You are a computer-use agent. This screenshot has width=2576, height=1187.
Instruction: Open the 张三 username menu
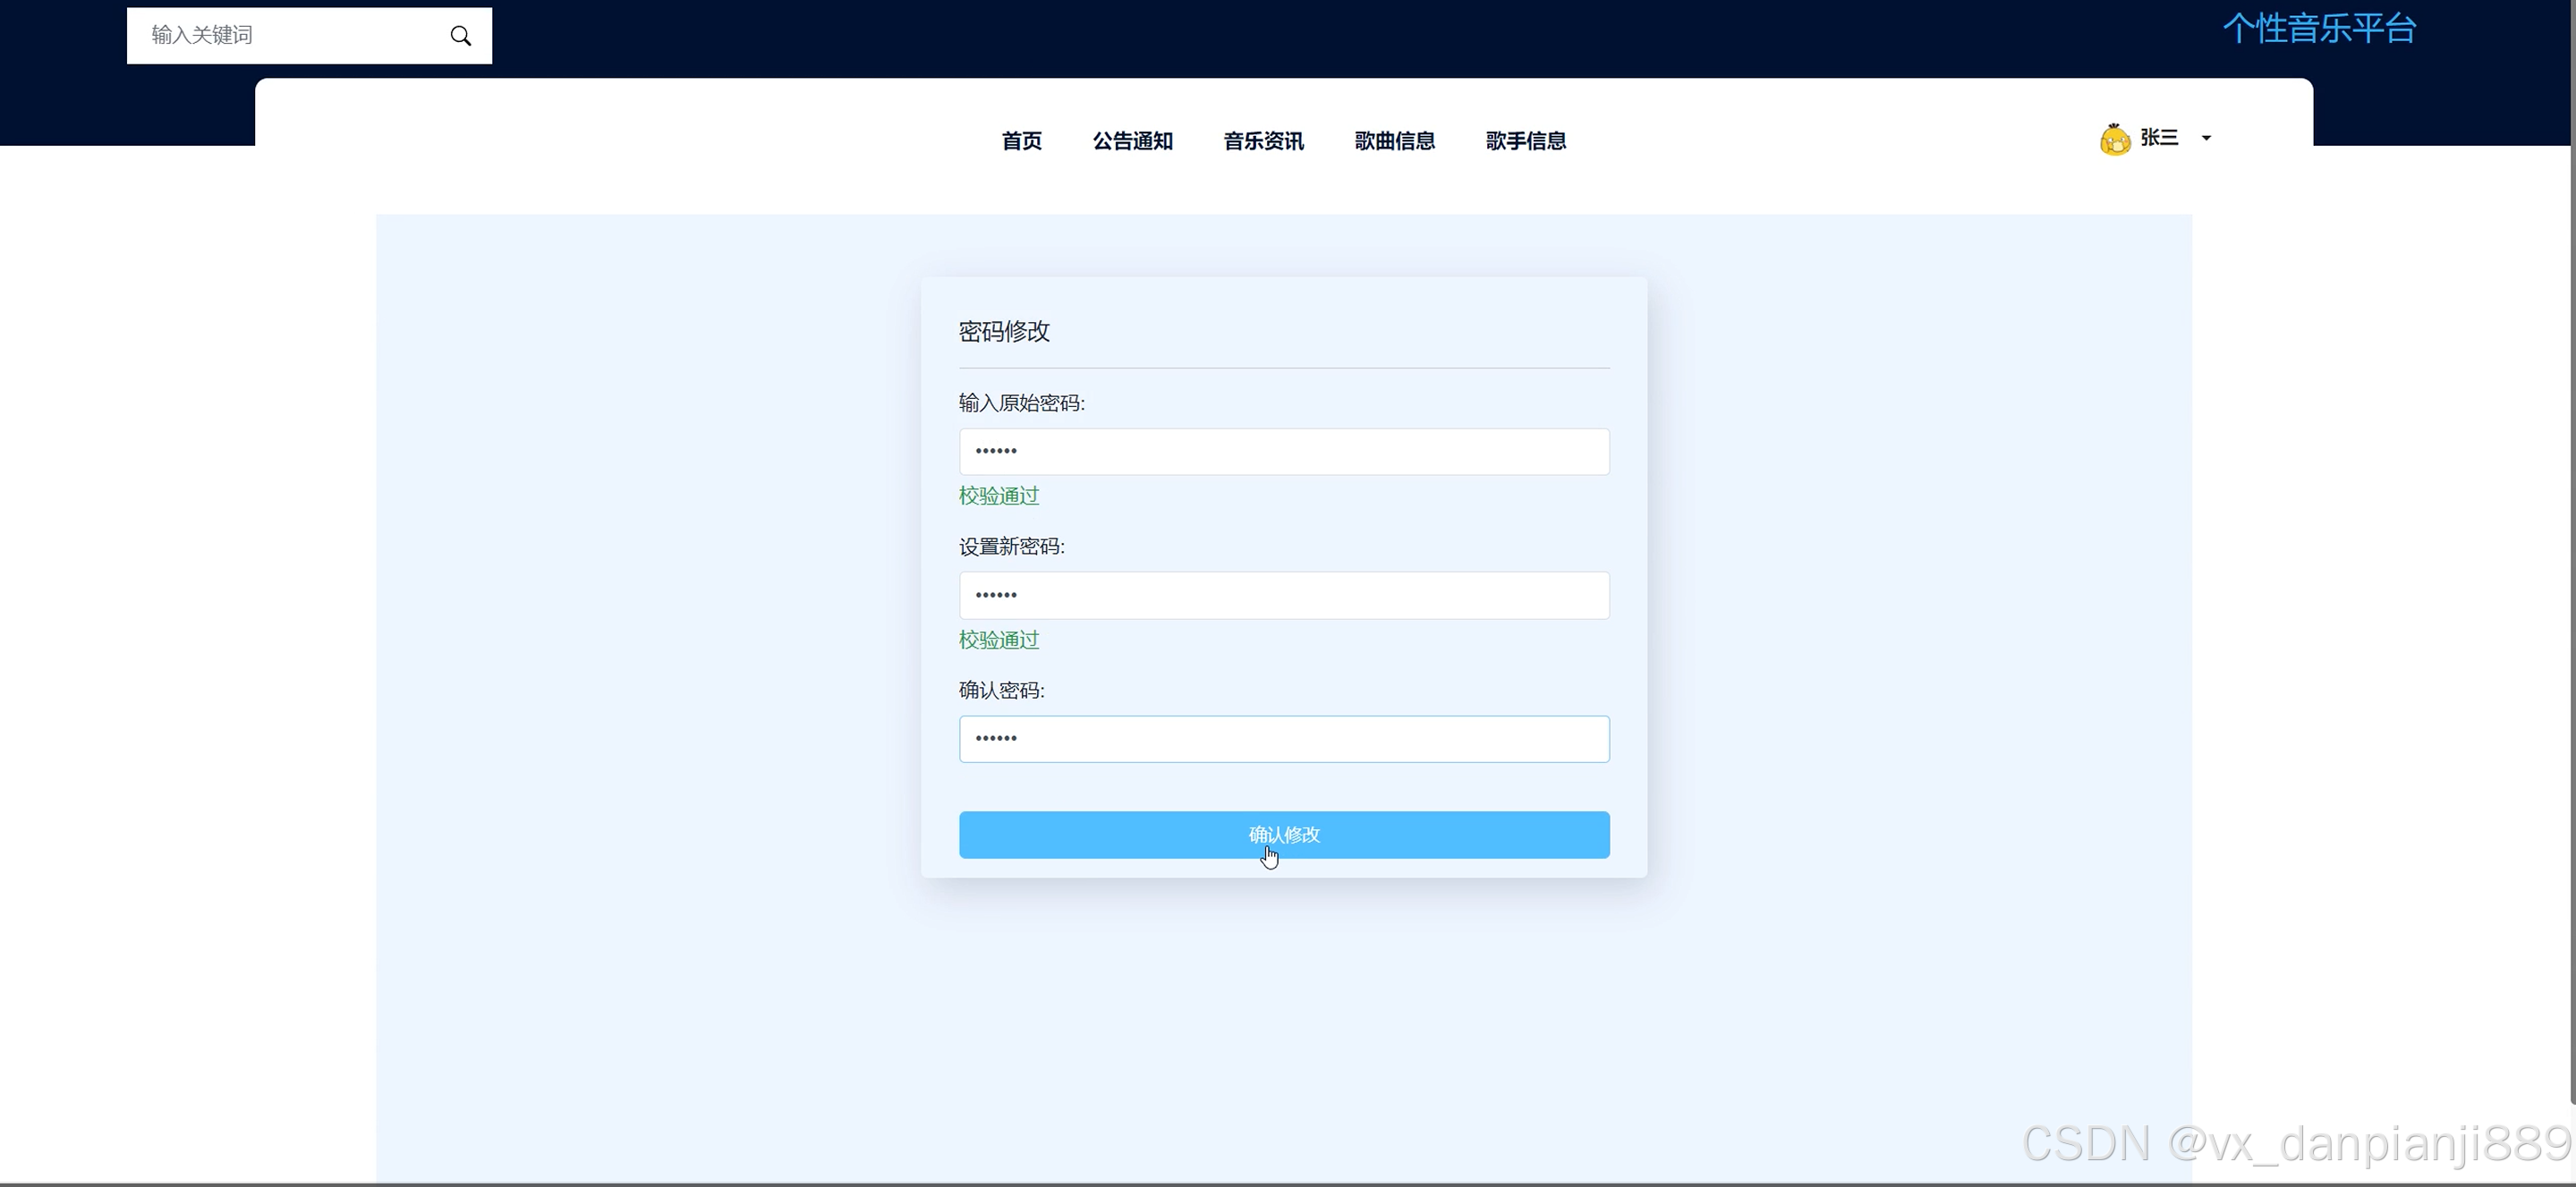2159,138
